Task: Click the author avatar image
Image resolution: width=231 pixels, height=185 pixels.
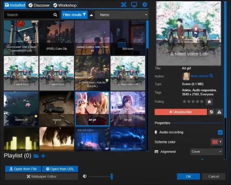Action: pyautogui.click(x=186, y=76)
